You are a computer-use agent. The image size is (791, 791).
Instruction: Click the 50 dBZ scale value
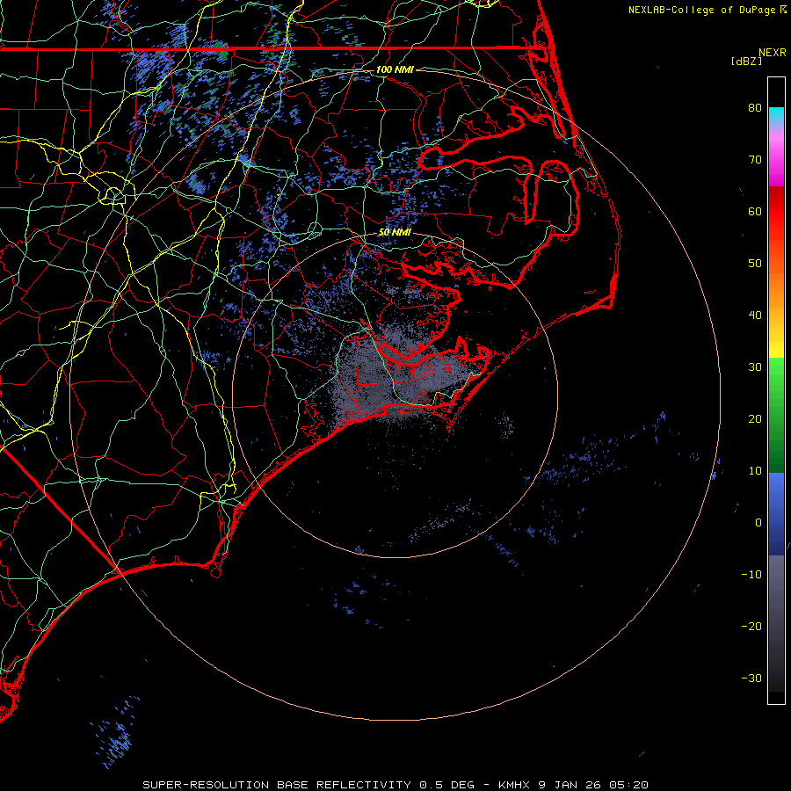click(x=755, y=264)
